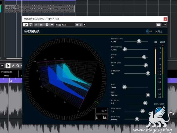Click the Room Size value 28
The width and height of the screenshot is (177, 133).
click(112, 66)
